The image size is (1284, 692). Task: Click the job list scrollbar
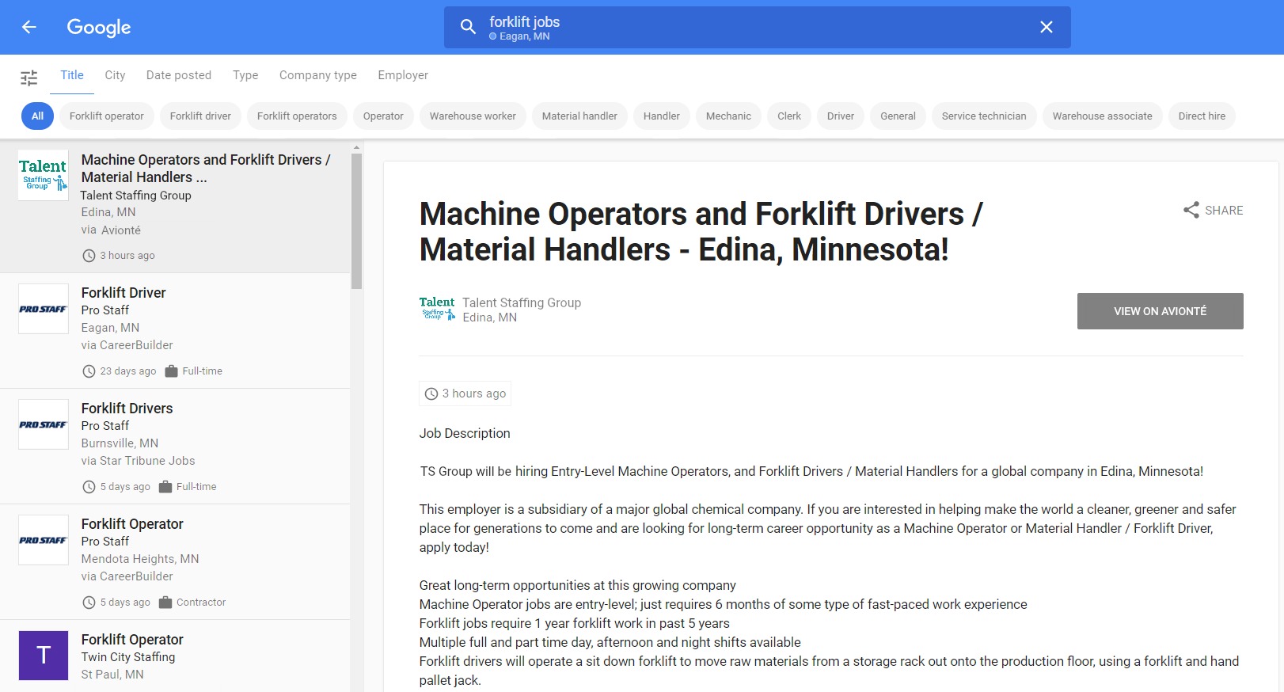point(356,222)
